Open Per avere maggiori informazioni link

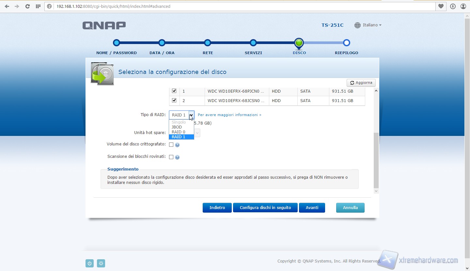(229, 115)
